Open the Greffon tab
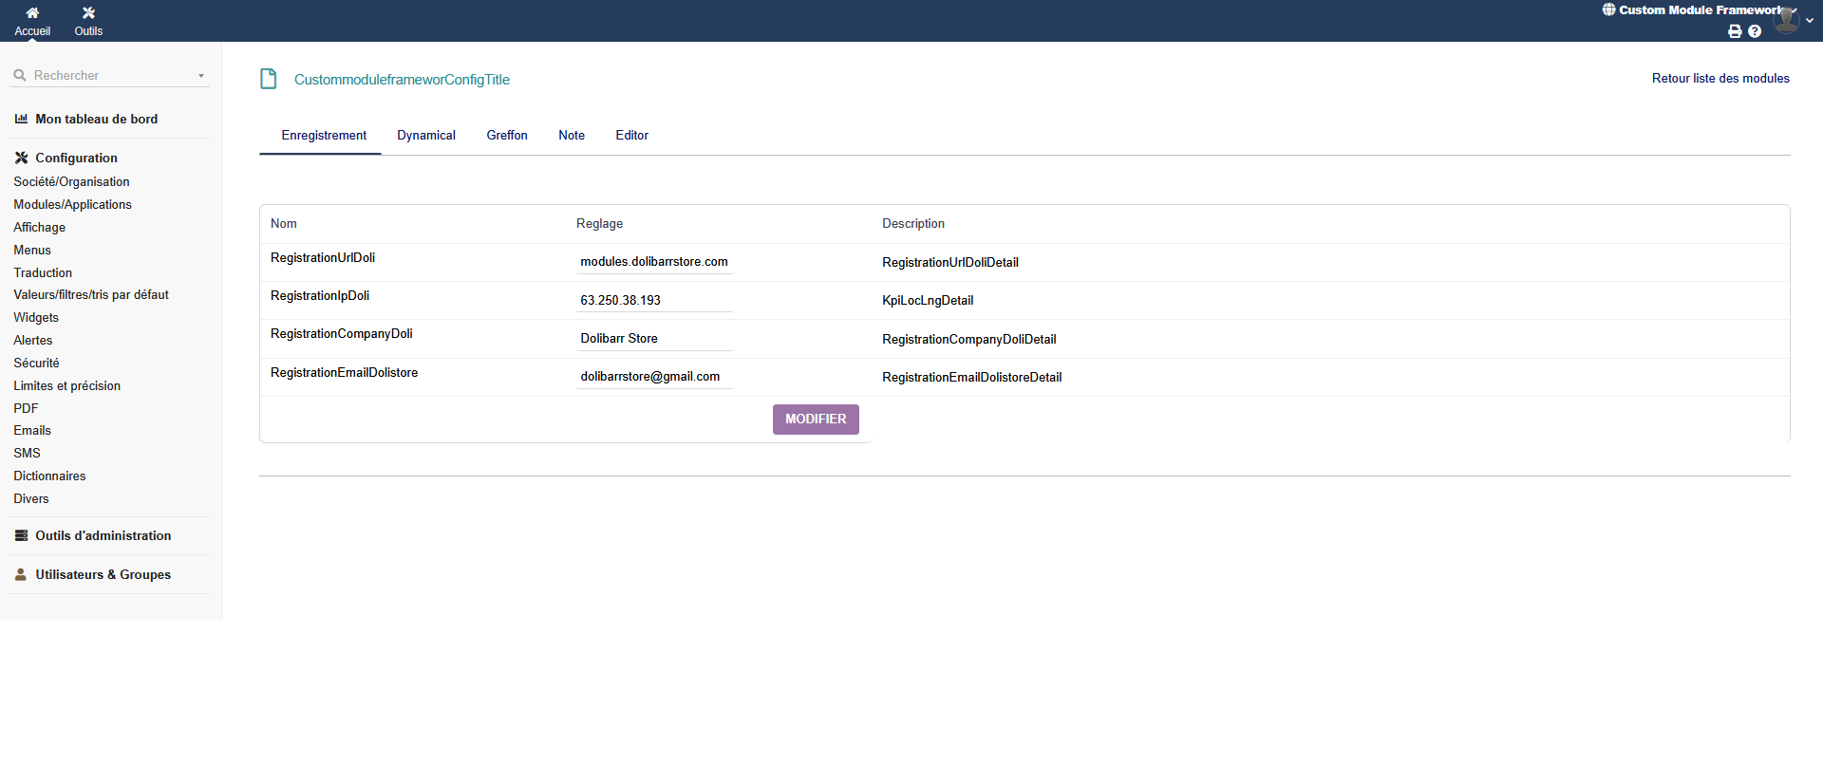Viewport: 1823px width, 784px height. click(507, 136)
